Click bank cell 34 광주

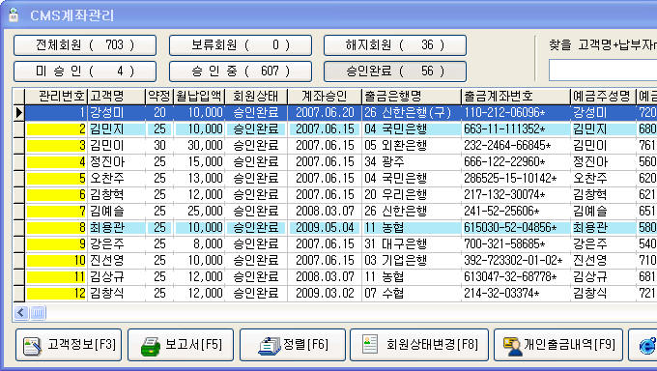[411, 161]
